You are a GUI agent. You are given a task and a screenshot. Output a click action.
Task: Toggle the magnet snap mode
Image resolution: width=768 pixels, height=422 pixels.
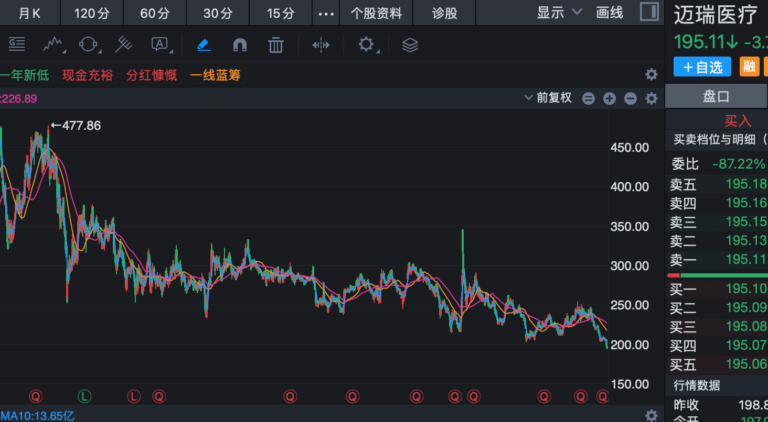click(x=240, y=45)
